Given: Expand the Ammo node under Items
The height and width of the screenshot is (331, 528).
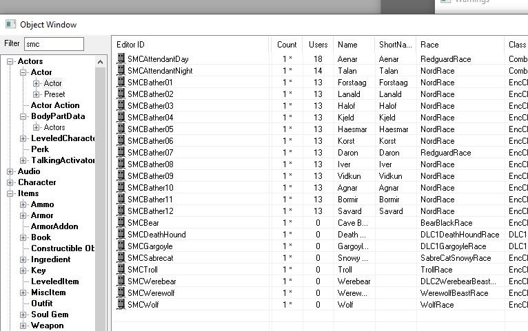Looking at the screenshot, I should point(23,204).
